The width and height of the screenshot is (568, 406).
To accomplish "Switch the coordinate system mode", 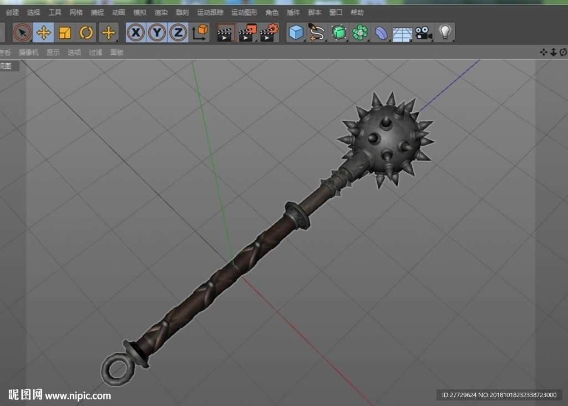I will [x=200, y=33].
